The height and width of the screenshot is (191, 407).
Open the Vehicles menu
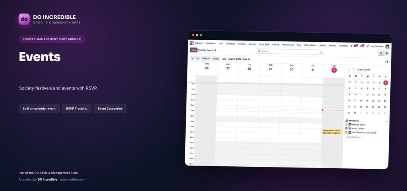pos(242,44)
